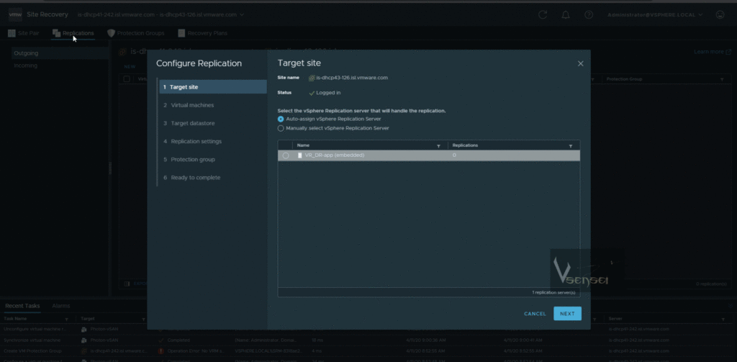Close the Configure Replication dialog
This screenshot has width=737, height=362.
pos(580,63)
